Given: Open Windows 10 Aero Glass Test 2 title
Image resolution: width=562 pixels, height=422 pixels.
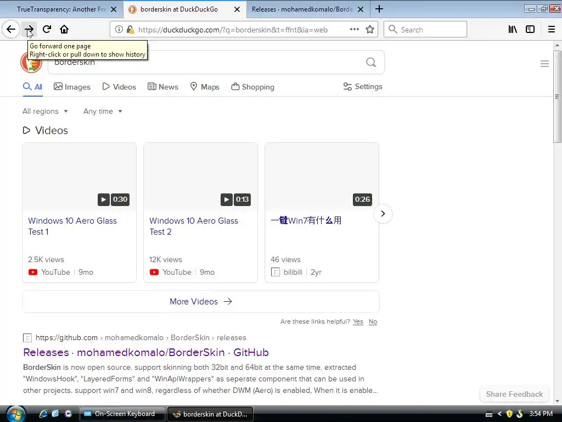Looking at the screenshot, I should click(x=194, y=226).
